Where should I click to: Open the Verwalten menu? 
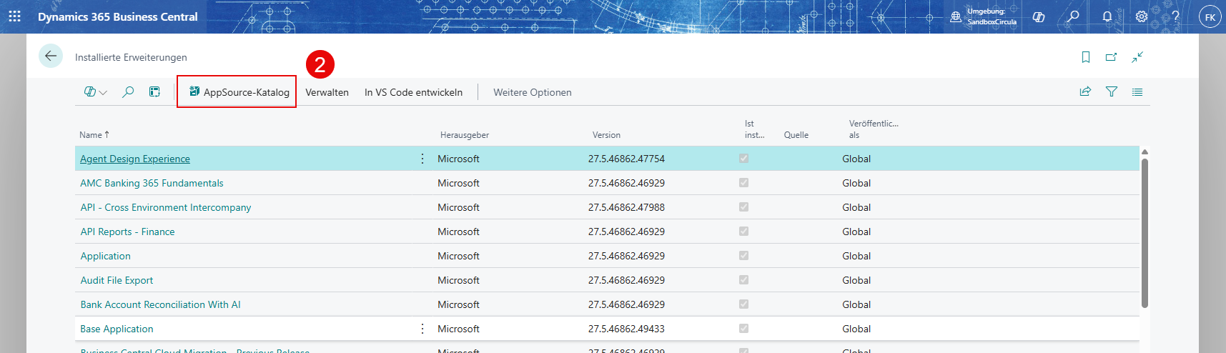tap(327, 92)
